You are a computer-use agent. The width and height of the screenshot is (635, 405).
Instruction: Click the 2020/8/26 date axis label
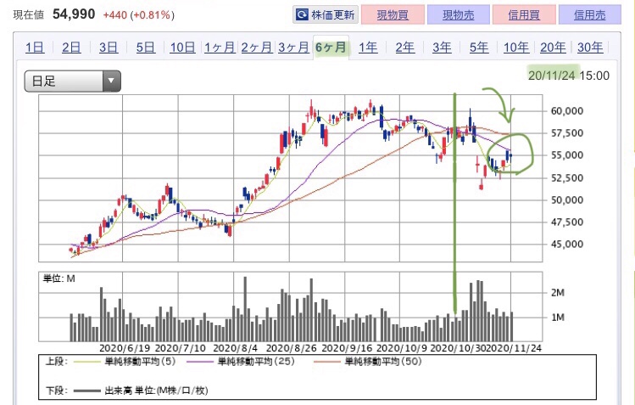[291, 348]
